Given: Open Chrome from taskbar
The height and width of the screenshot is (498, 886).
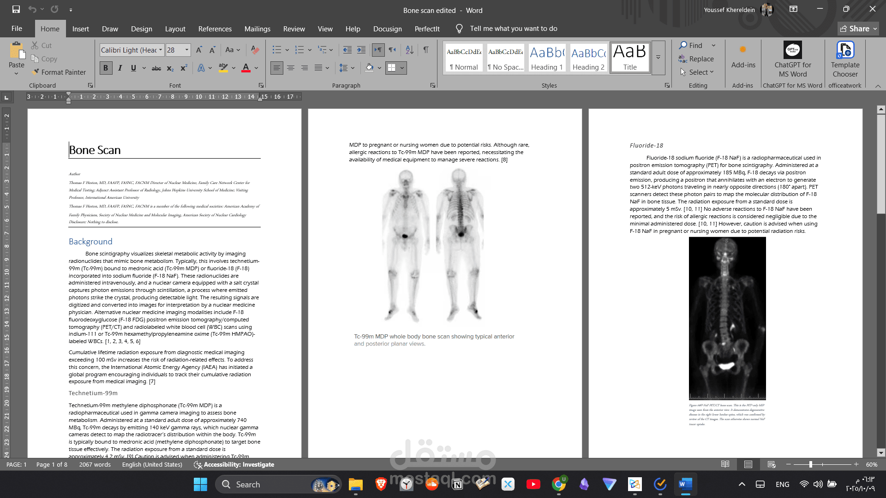Looking at the screenshot, I should tap(558, 484).
